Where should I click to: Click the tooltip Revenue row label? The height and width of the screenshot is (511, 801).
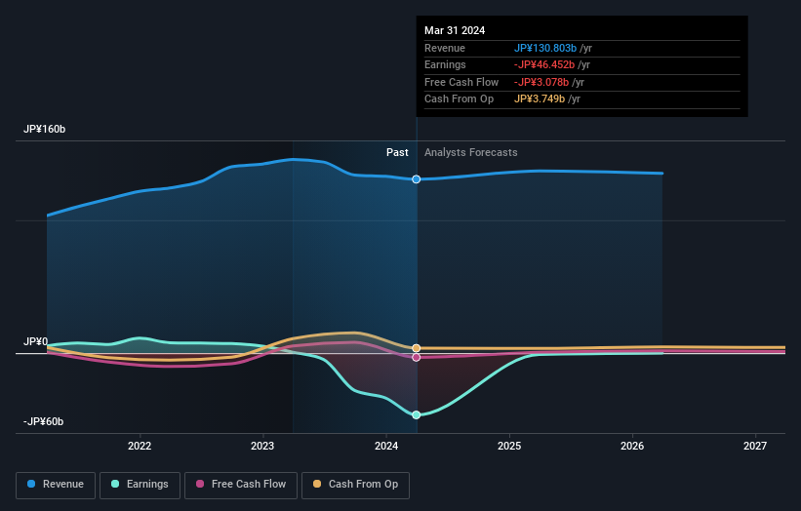445,48
